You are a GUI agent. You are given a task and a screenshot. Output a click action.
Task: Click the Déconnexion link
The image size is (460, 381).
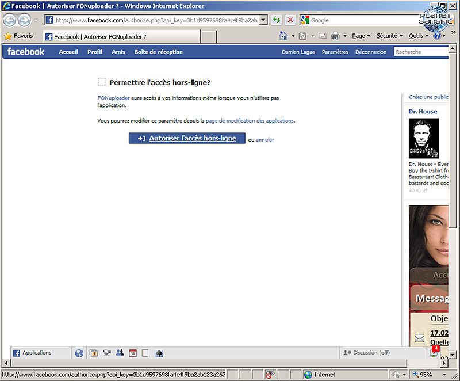click(371, 52)
